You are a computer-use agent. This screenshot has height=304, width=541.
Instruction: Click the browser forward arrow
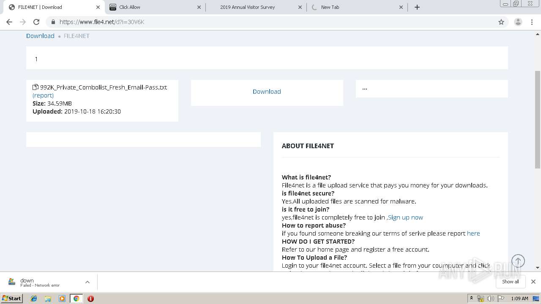click(x=23, y=22)
